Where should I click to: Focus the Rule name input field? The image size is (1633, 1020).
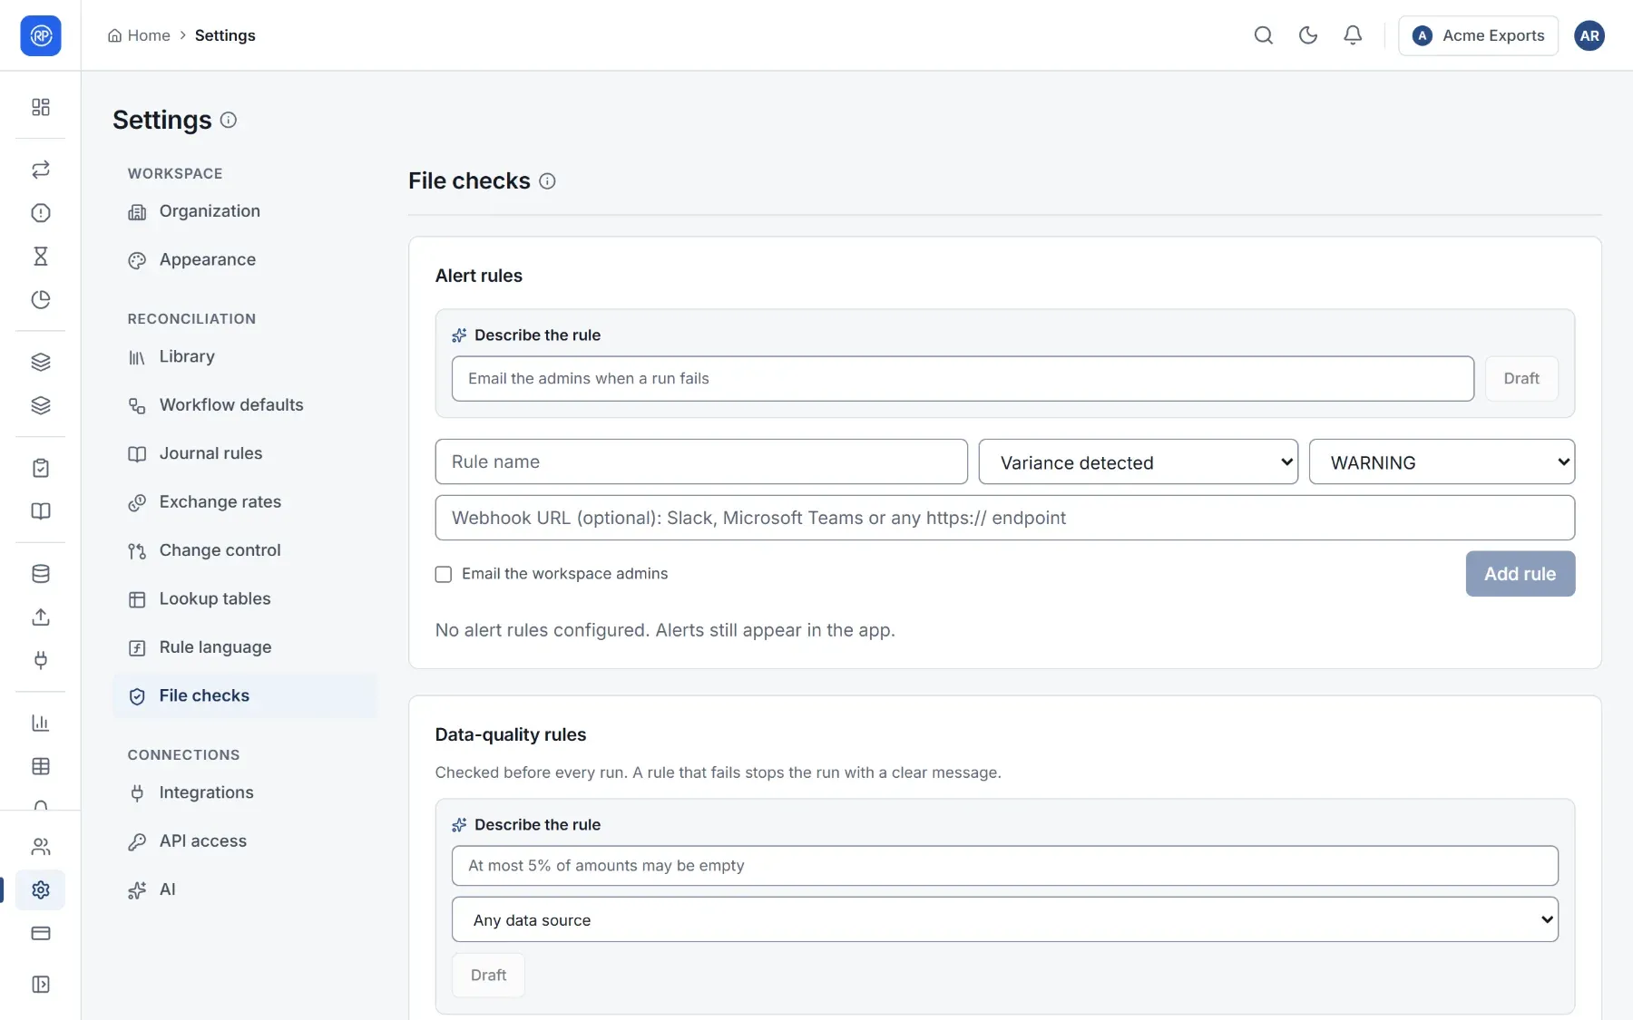[x=701, y=461]
